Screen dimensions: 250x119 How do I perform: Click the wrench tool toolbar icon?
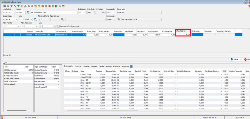pos(15,6)
